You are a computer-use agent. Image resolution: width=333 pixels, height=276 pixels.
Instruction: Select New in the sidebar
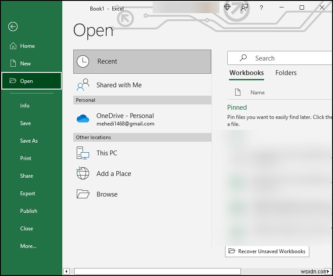32,63
